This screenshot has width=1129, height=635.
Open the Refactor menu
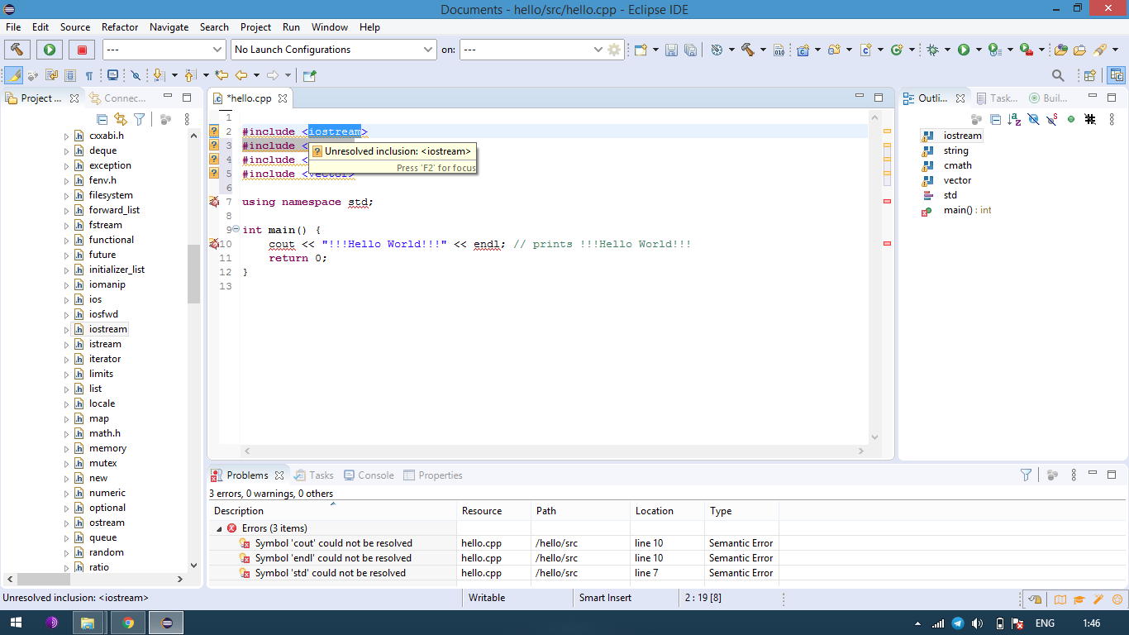[120, 26]
